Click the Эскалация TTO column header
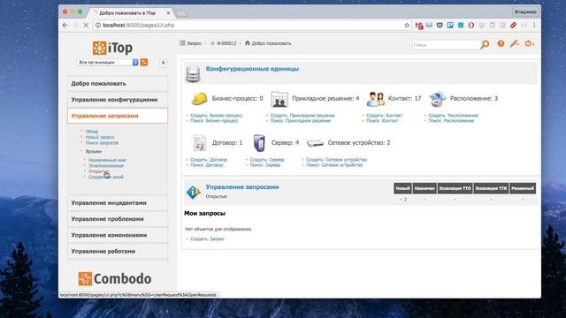Screen dimensions: 566x318 455,188
